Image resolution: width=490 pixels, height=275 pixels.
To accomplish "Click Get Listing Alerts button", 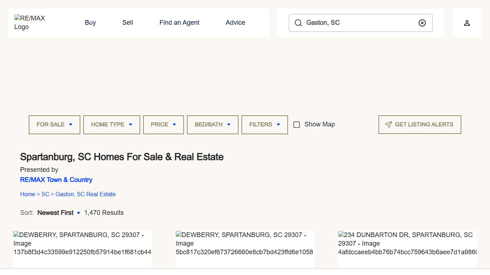I will click(x=420, y=125).
